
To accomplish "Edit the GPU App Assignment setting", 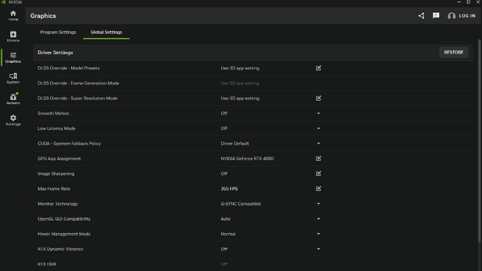I will 319,158.
